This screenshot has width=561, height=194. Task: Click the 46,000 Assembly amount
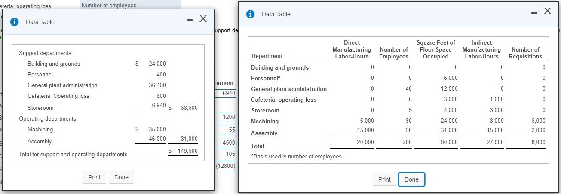157,139
